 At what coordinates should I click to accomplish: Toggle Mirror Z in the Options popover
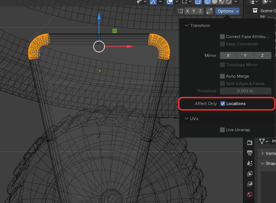[x=262, y=55]
